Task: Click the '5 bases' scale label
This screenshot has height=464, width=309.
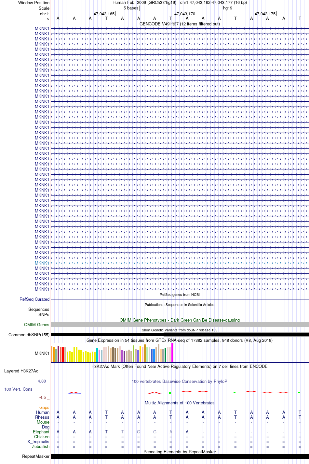Action: [x=131, y=8]
